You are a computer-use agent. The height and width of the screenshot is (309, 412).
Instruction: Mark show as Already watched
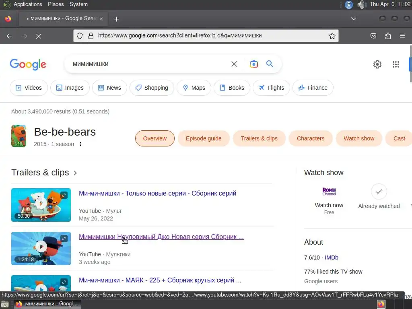[x=379, y=197]
